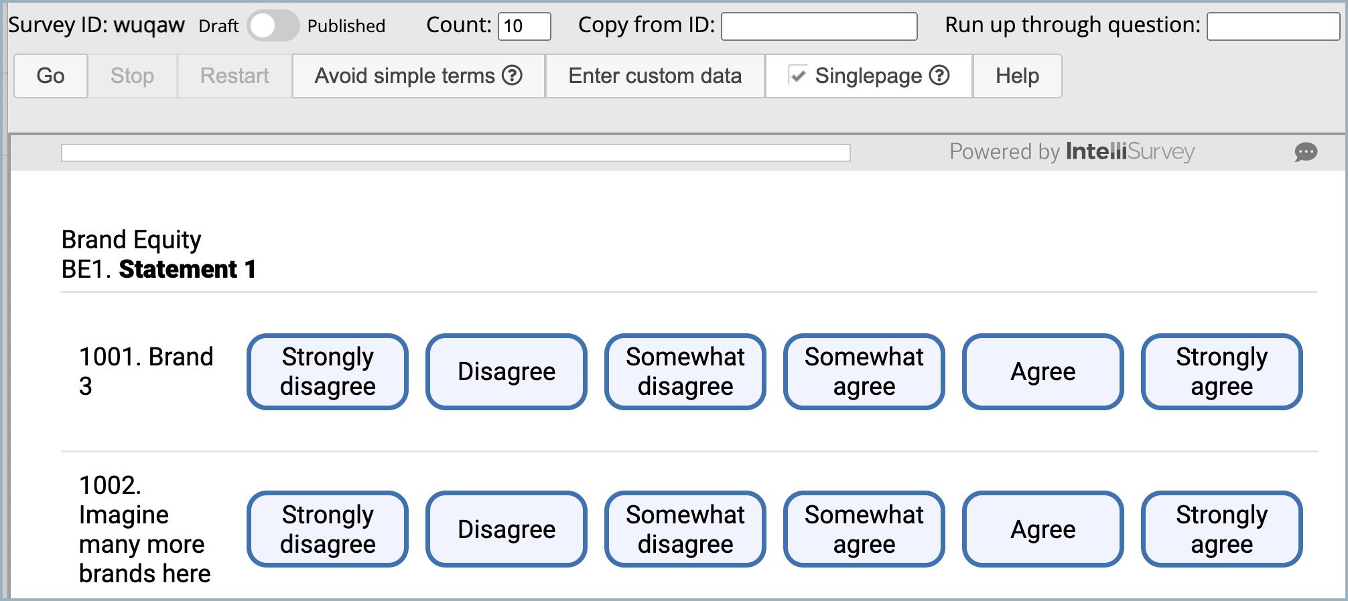This screenshot has width=1348, height=601.
Task: Select Disagree for Brand 3
Action: pyautogui.click(x=507, y=371)
